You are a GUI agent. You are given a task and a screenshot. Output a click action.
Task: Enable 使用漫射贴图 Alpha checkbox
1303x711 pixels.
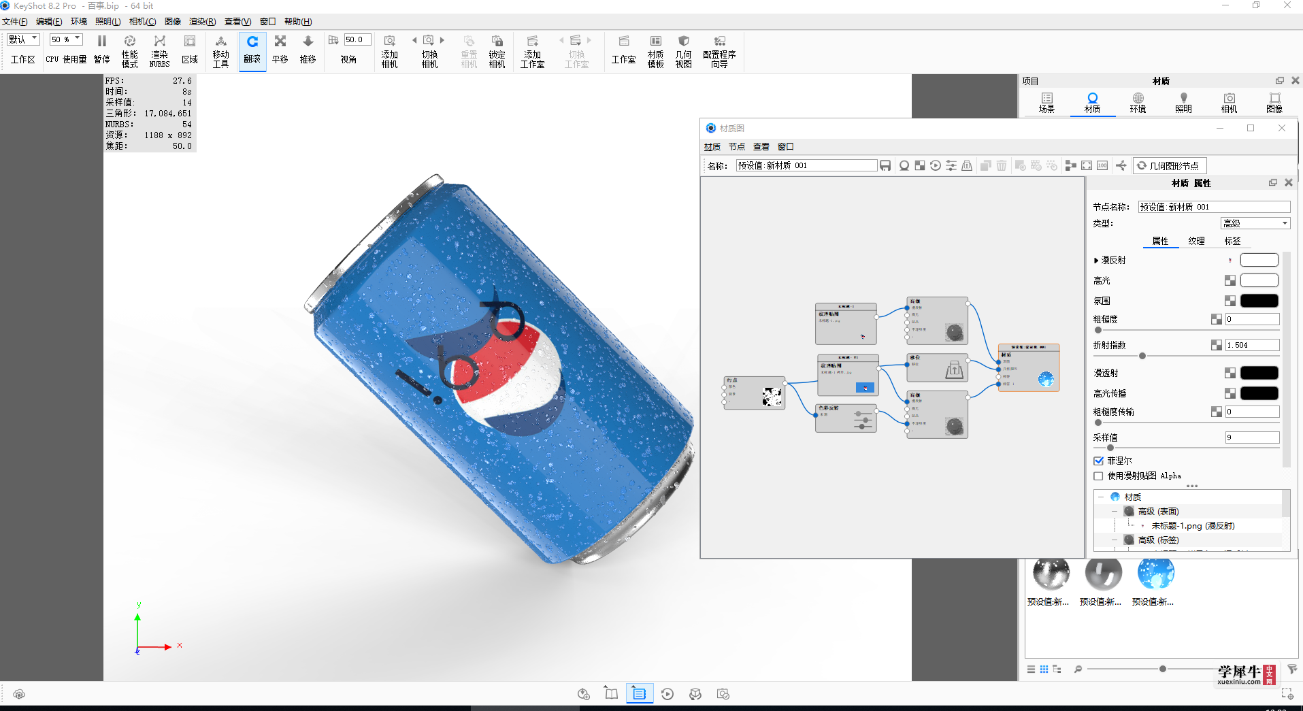click(x=1098, y=476)
